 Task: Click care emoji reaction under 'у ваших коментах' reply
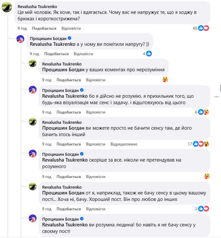pos(165,80)
